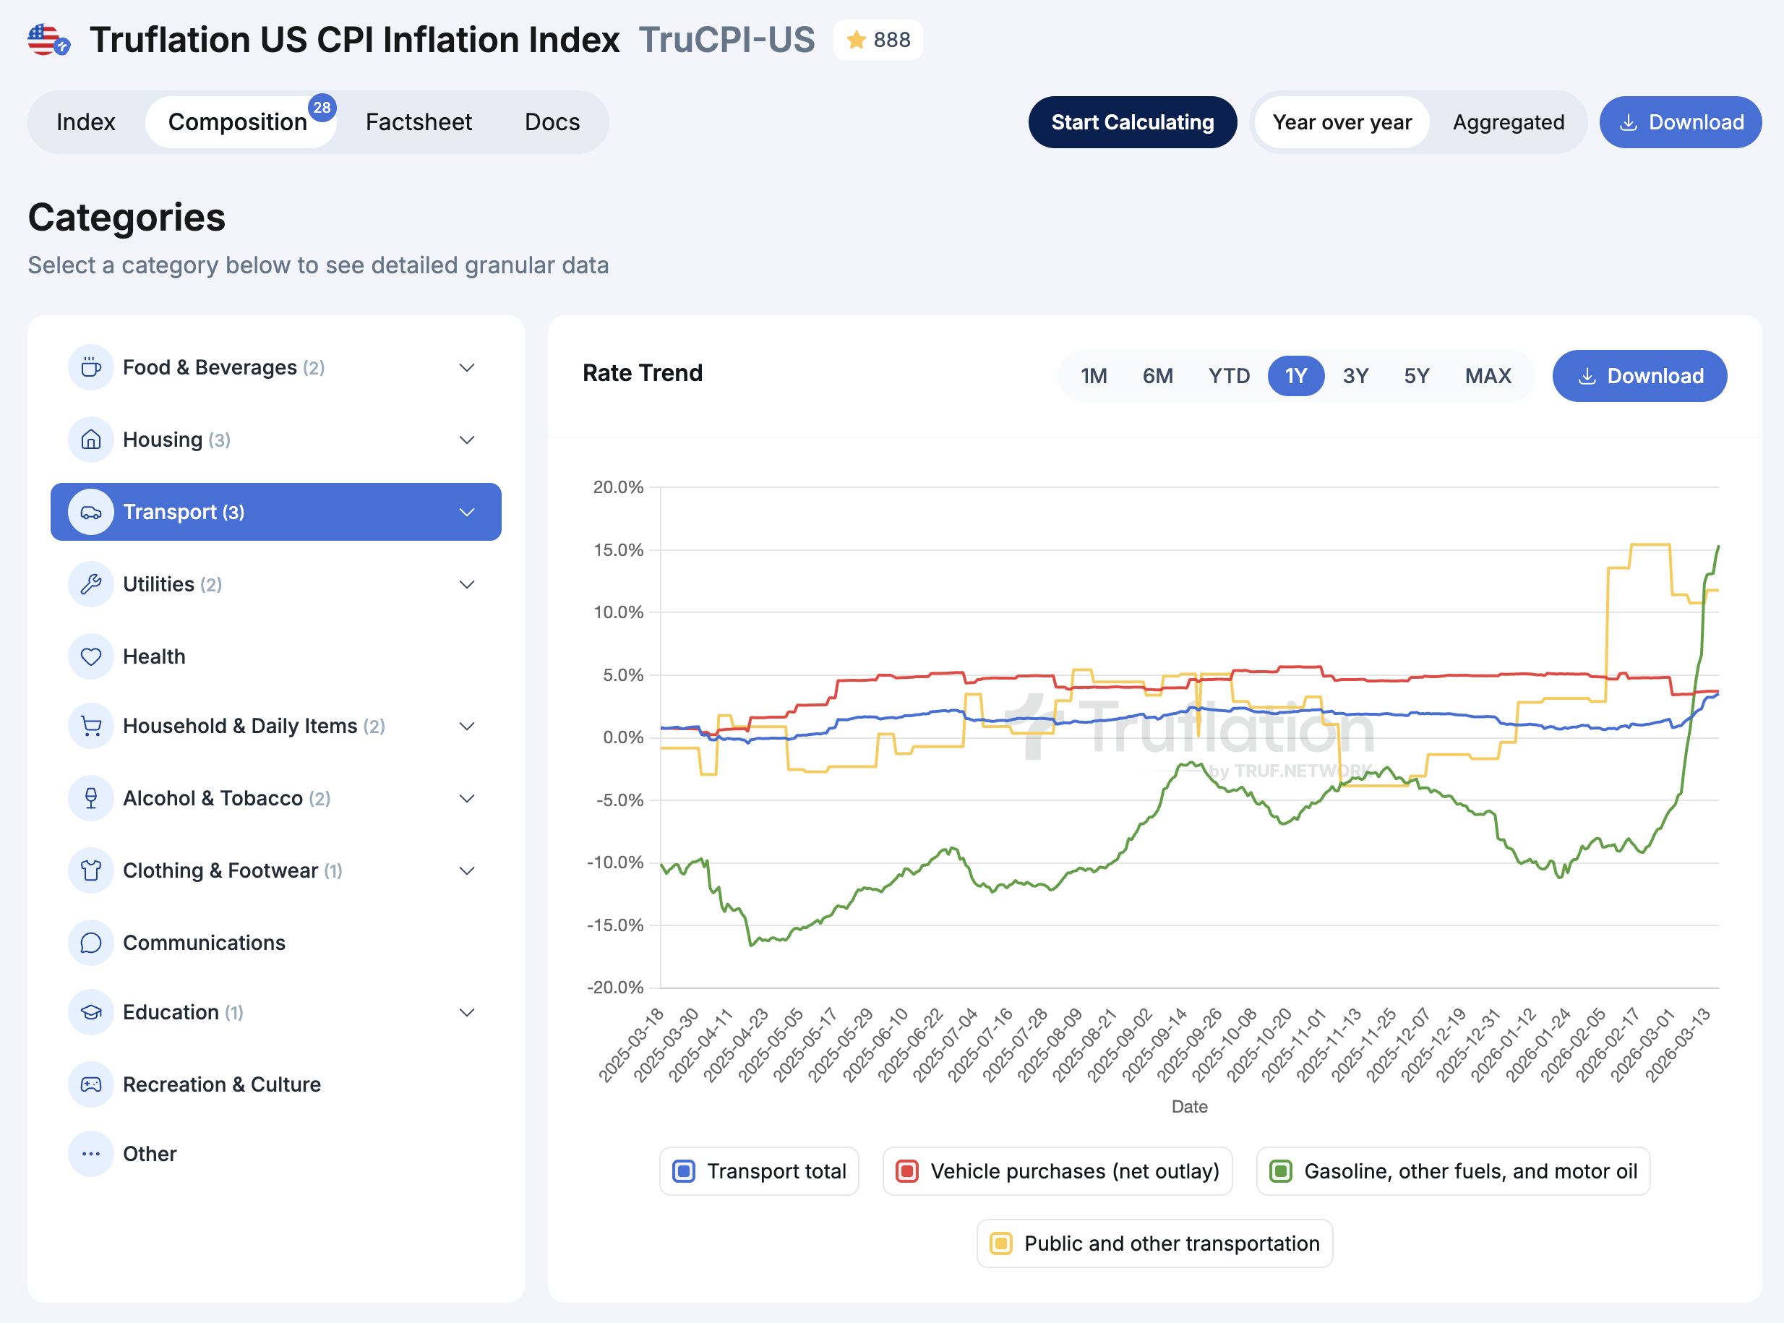Open the Factsheet tab
1784x1323 pixels.
418,122
